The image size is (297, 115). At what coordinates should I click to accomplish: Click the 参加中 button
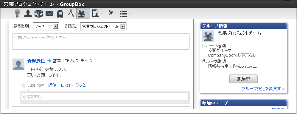(x=243, y=79)
